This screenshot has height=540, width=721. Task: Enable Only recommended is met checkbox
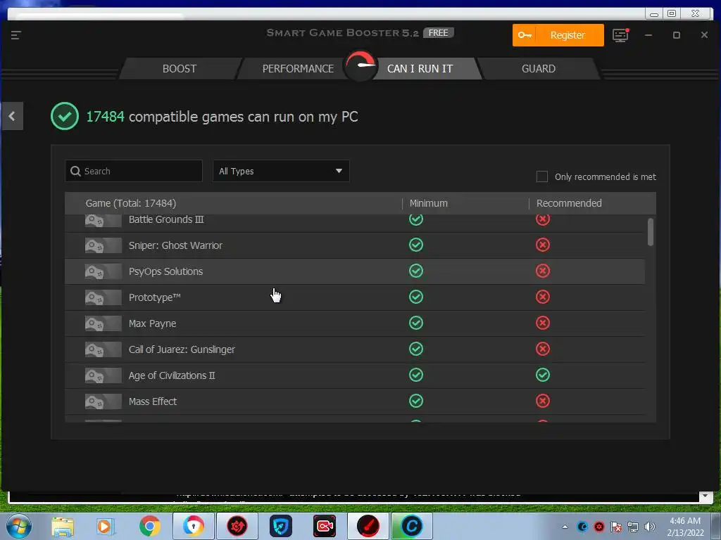tap(542, 176)
